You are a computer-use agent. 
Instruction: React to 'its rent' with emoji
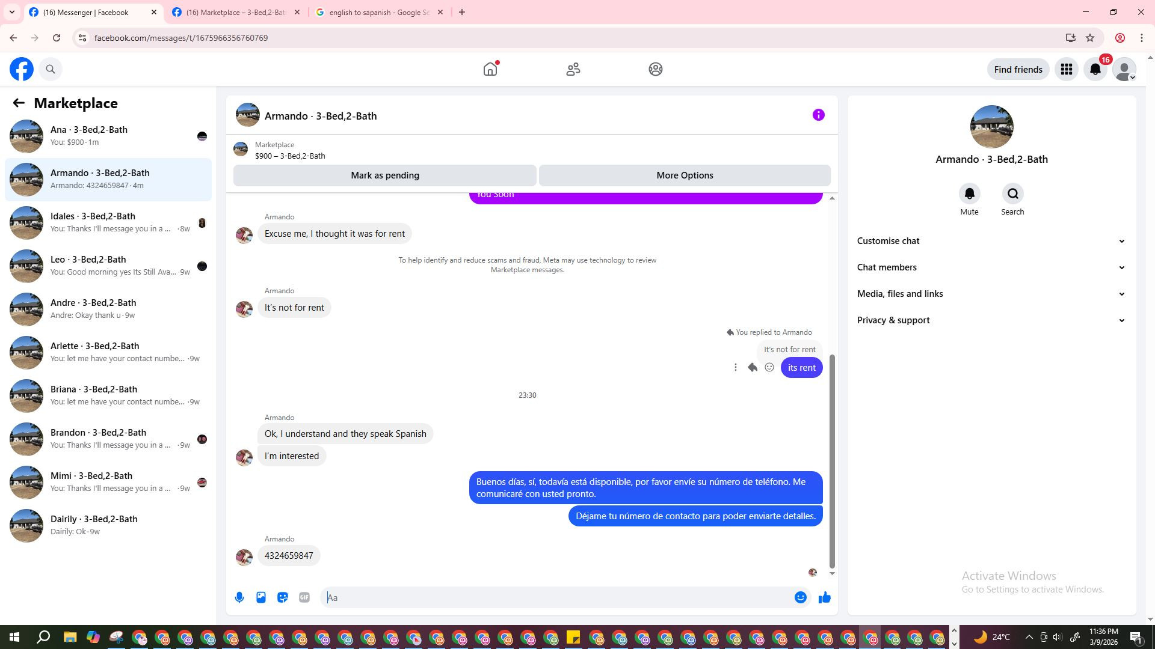pos(769,367)
